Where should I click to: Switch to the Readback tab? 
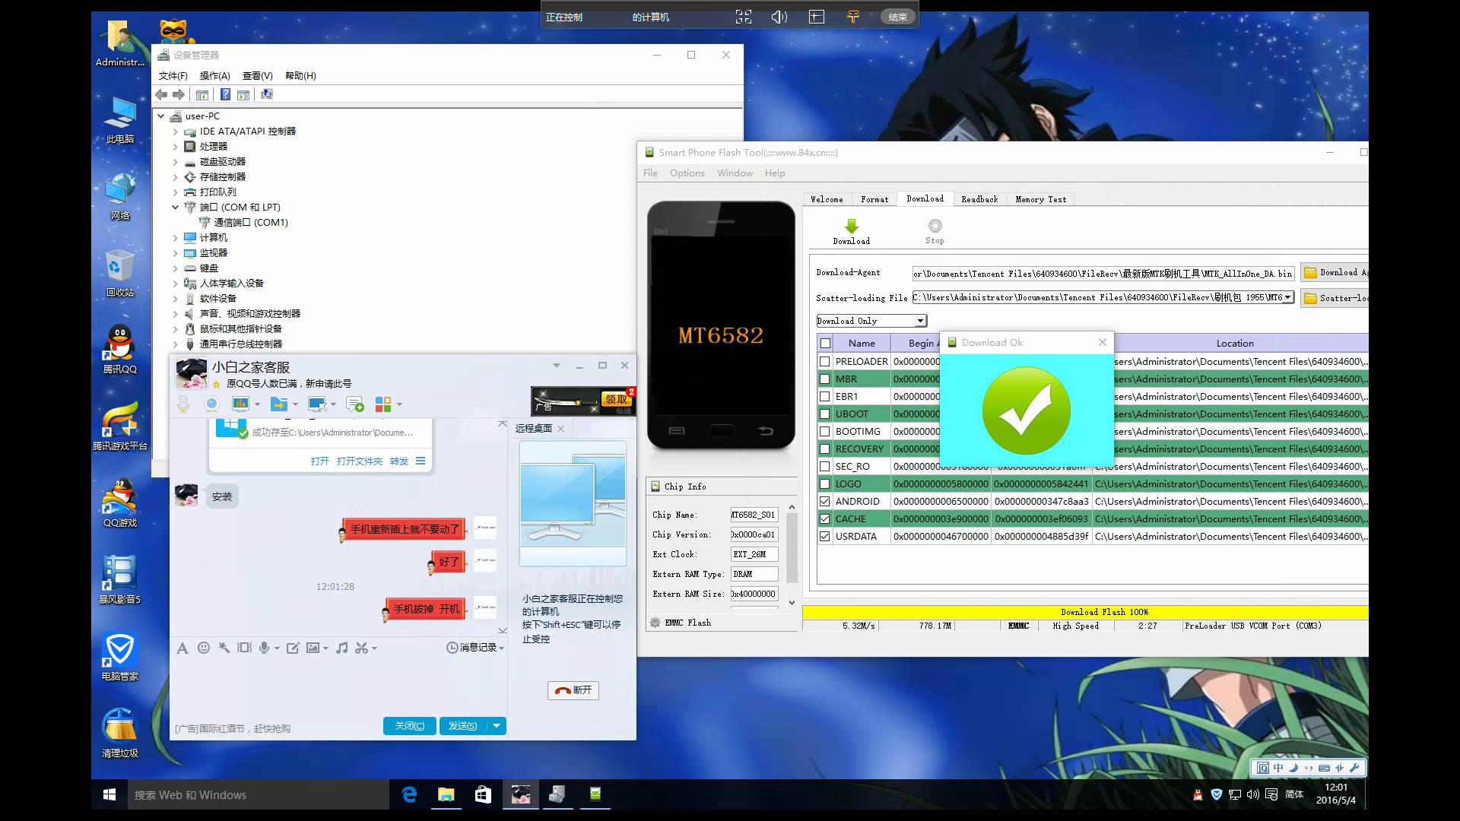979,199
